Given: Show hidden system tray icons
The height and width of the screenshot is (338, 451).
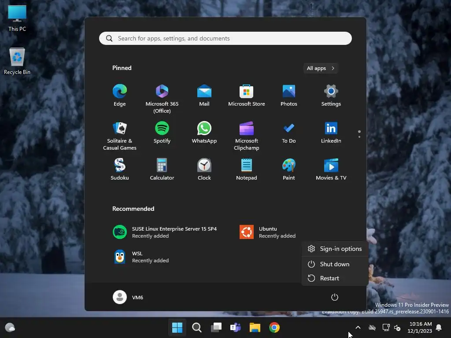Looking at the screenshot, I should [x=358, y=327].
